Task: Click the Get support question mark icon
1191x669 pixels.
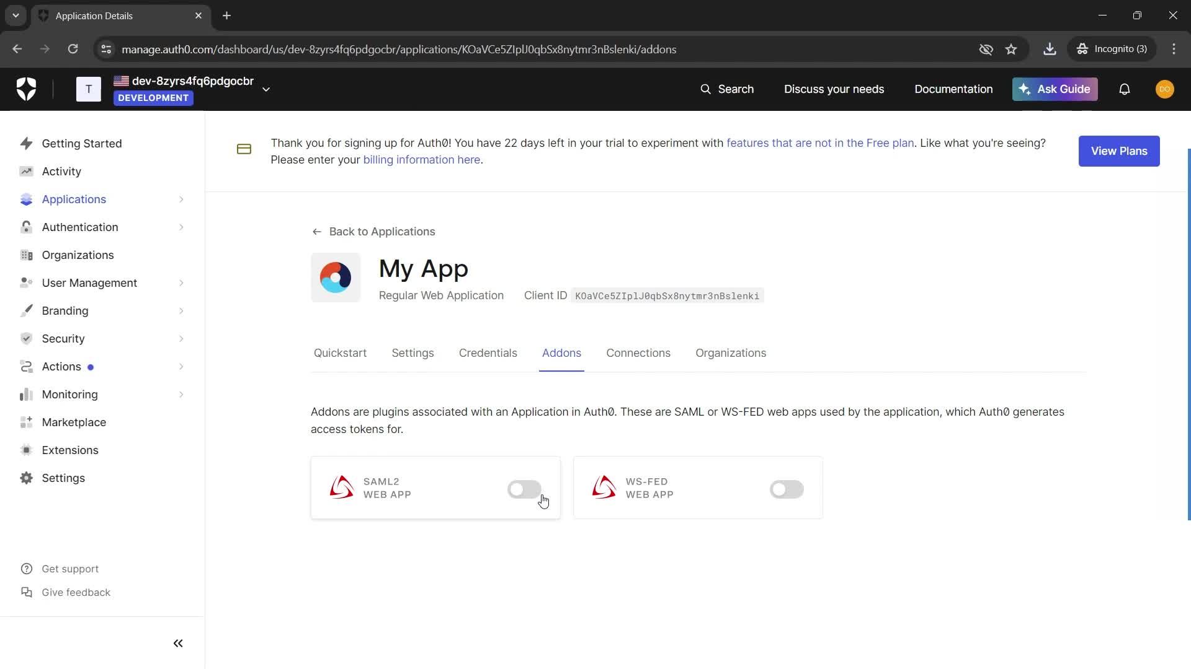Action: (26, 569)
